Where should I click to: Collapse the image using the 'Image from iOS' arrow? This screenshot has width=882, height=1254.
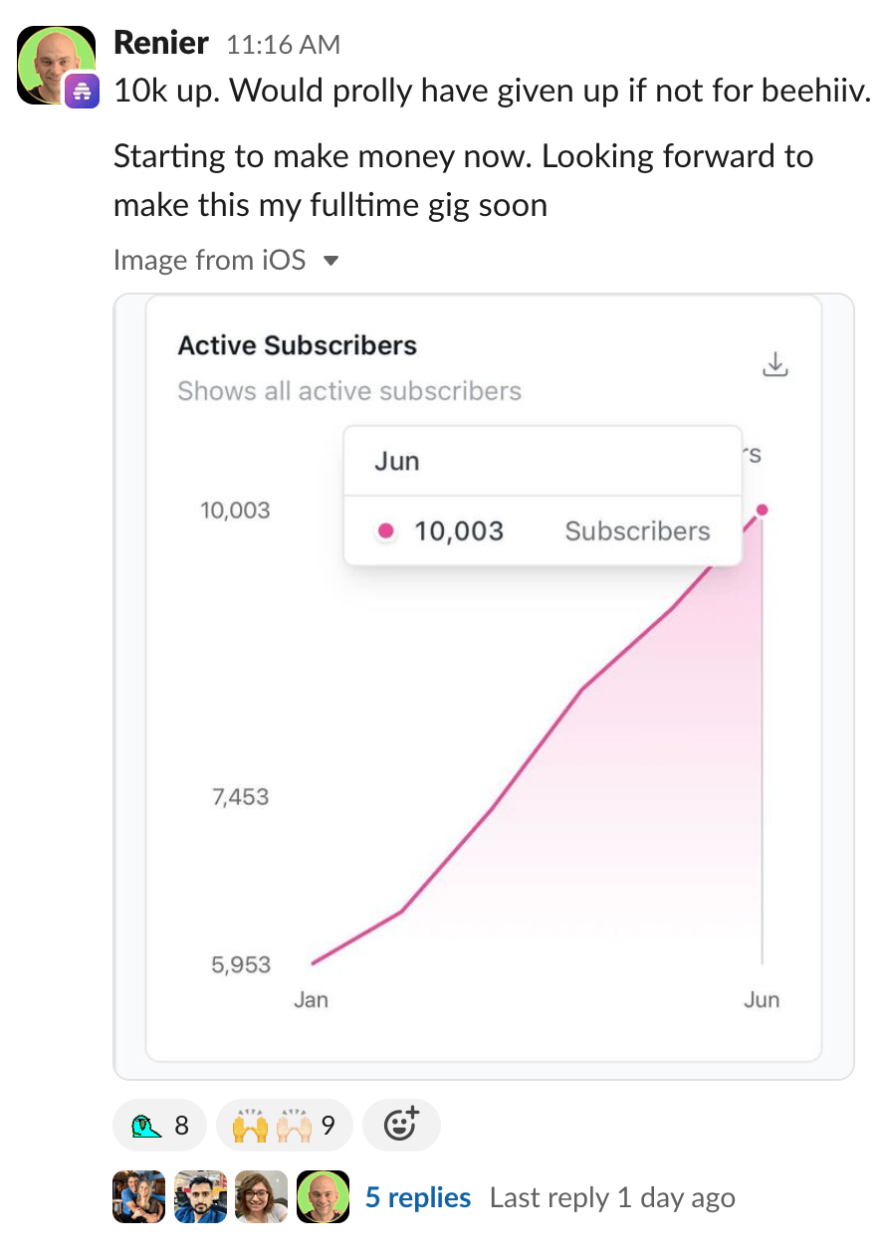tap(331, 261)
